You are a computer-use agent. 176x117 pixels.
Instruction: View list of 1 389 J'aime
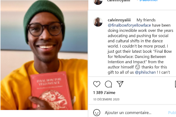(x=104, y=93)
